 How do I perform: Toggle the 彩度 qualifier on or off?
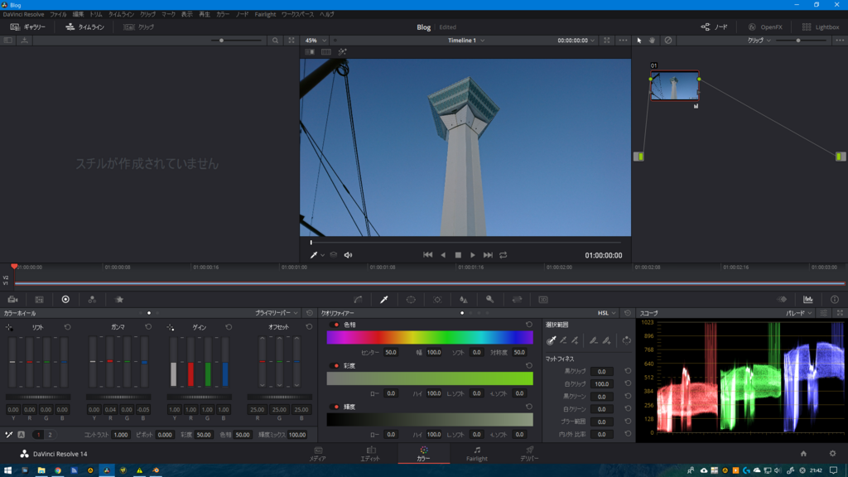pos(336,366)
